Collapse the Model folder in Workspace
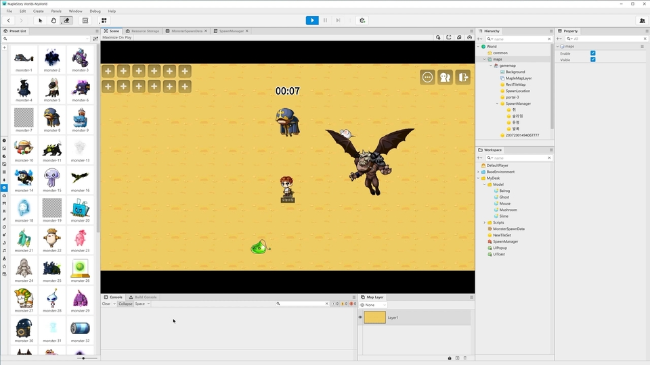650x365 pixels. pyautogui.click(x=485, y=185)
